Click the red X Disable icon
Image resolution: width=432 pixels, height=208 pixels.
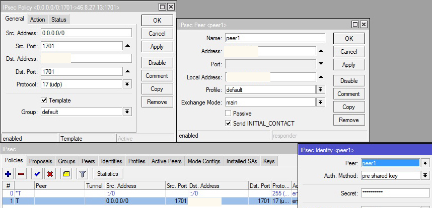tap(50, 174)
